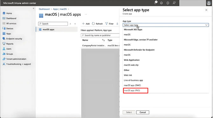Open the settings gear in header
Image resolution: width=213 pixels, height=118 pixels.
(161, 3)
